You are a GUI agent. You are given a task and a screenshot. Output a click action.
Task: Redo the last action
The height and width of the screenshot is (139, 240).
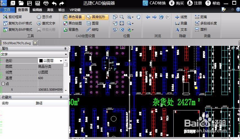coord(62,3)
